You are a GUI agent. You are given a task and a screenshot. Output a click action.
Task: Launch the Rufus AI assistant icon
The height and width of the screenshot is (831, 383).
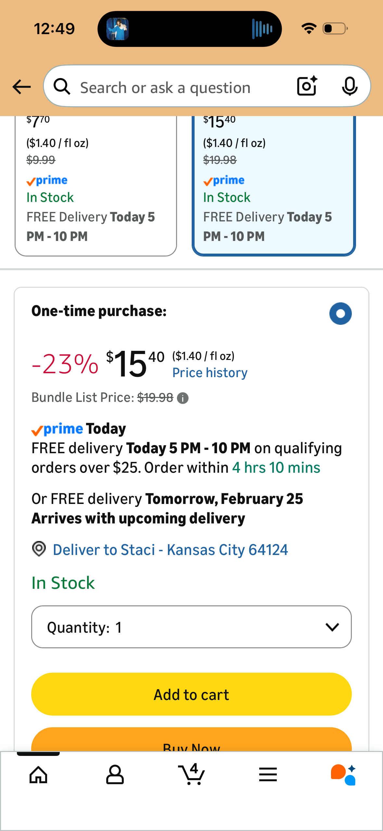pyautogui.click(x=344, y=774)
